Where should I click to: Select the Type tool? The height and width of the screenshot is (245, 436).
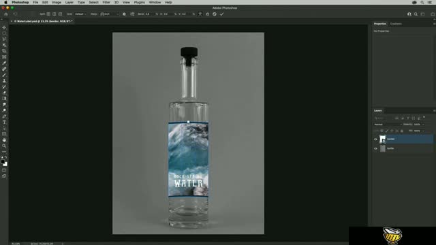[4, 122]
